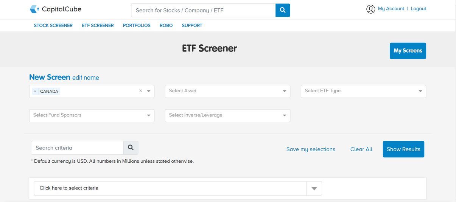456x202 pixels.
Task: Expand the 'Click here to select criteria' arrow
Action: coord(314,188)
